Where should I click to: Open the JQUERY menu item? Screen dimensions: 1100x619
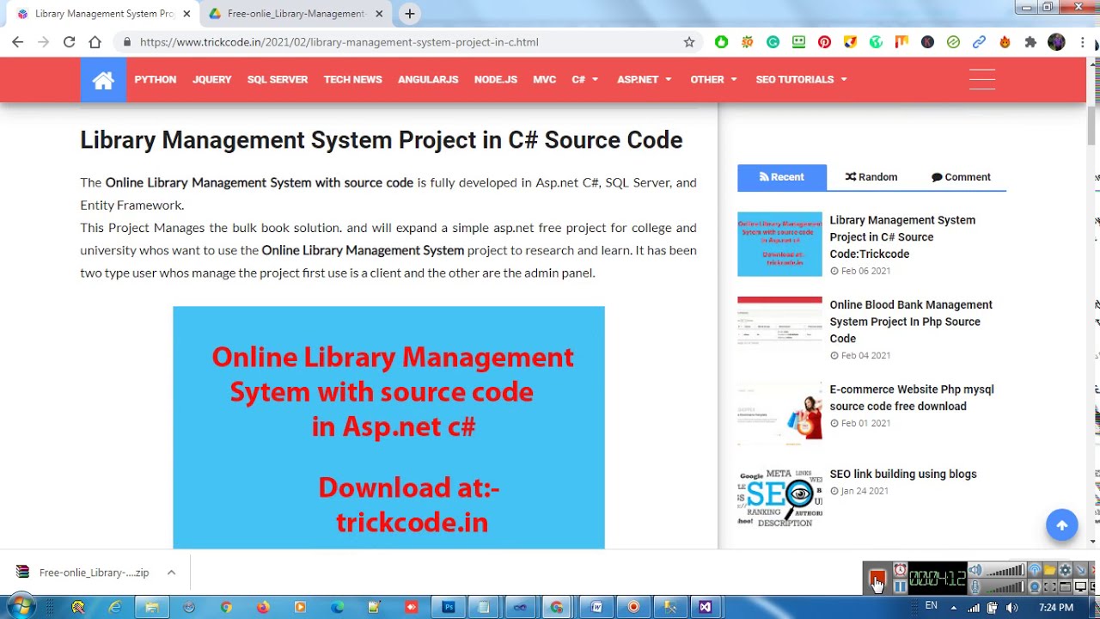pos(212,79)
